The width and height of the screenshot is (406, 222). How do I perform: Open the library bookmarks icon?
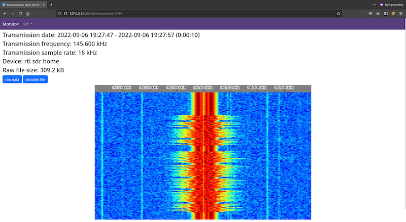[x=378, y=14]
